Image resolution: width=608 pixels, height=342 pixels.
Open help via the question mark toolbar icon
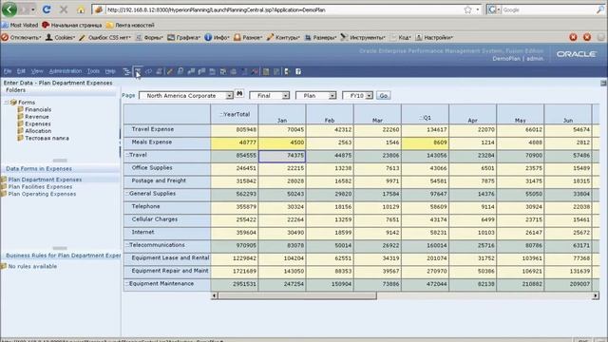tap(298, 71)
